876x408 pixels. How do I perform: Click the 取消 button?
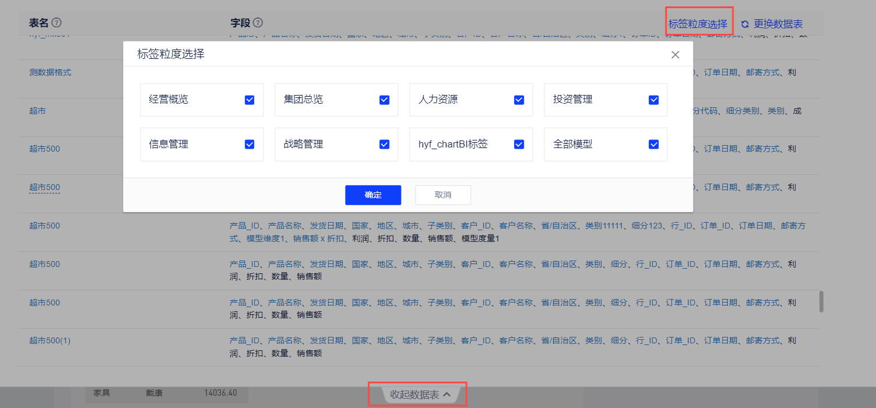[x=443, y=195]
